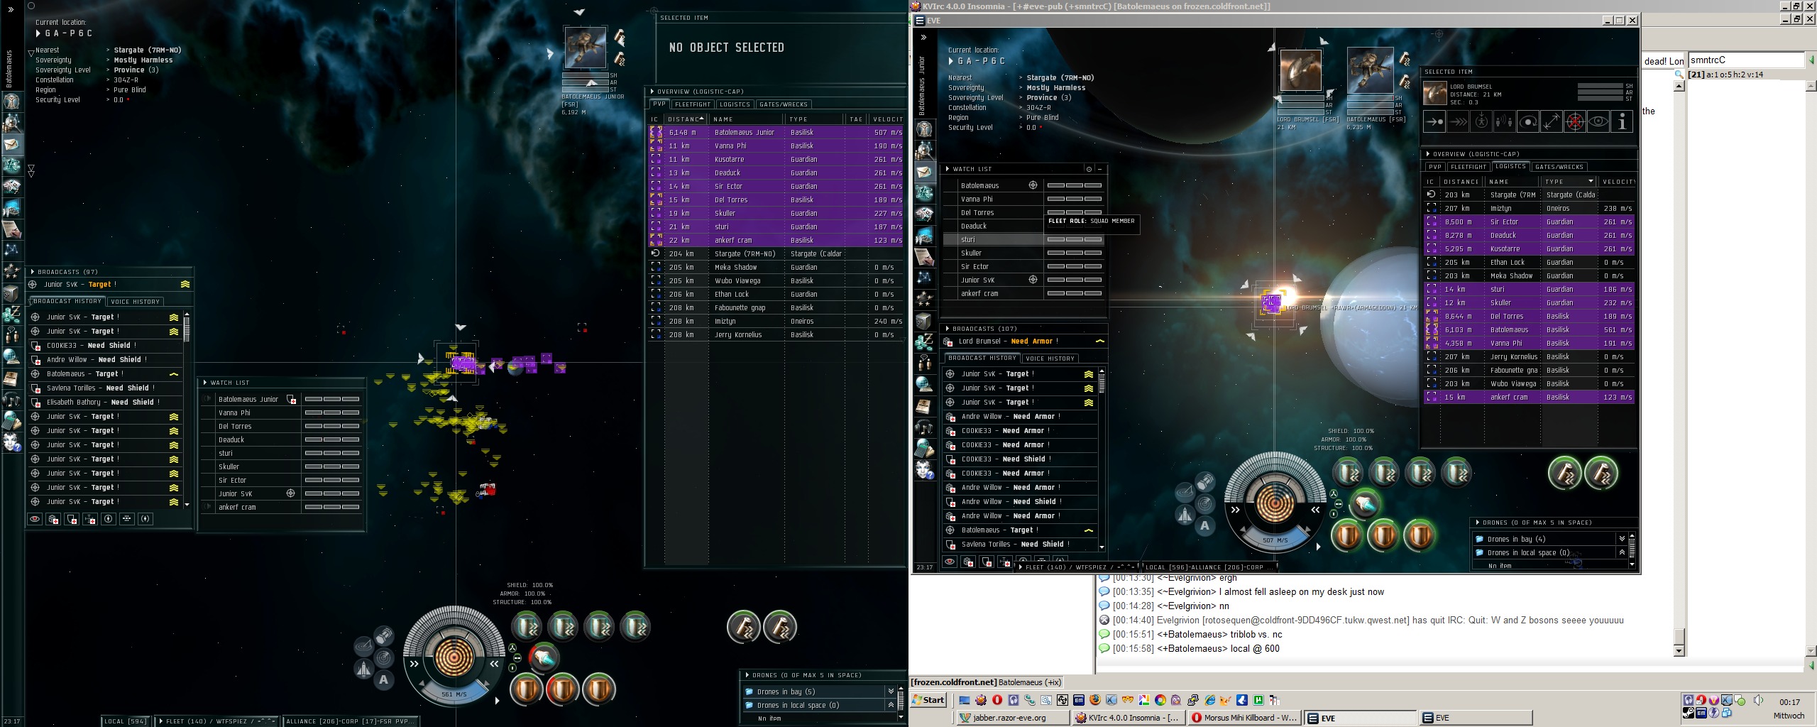Open Gates/Wrecks overview tab in left client

pyautogui.click(x=784, y=104)
